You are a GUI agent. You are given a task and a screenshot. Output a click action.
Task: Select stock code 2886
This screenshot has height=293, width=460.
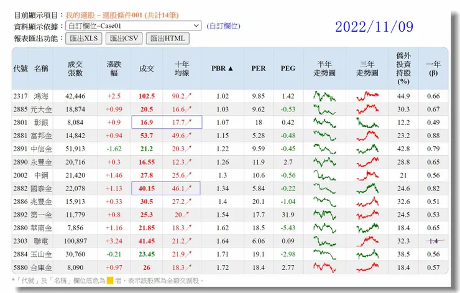pyautogui.click(x=21, y=202)
